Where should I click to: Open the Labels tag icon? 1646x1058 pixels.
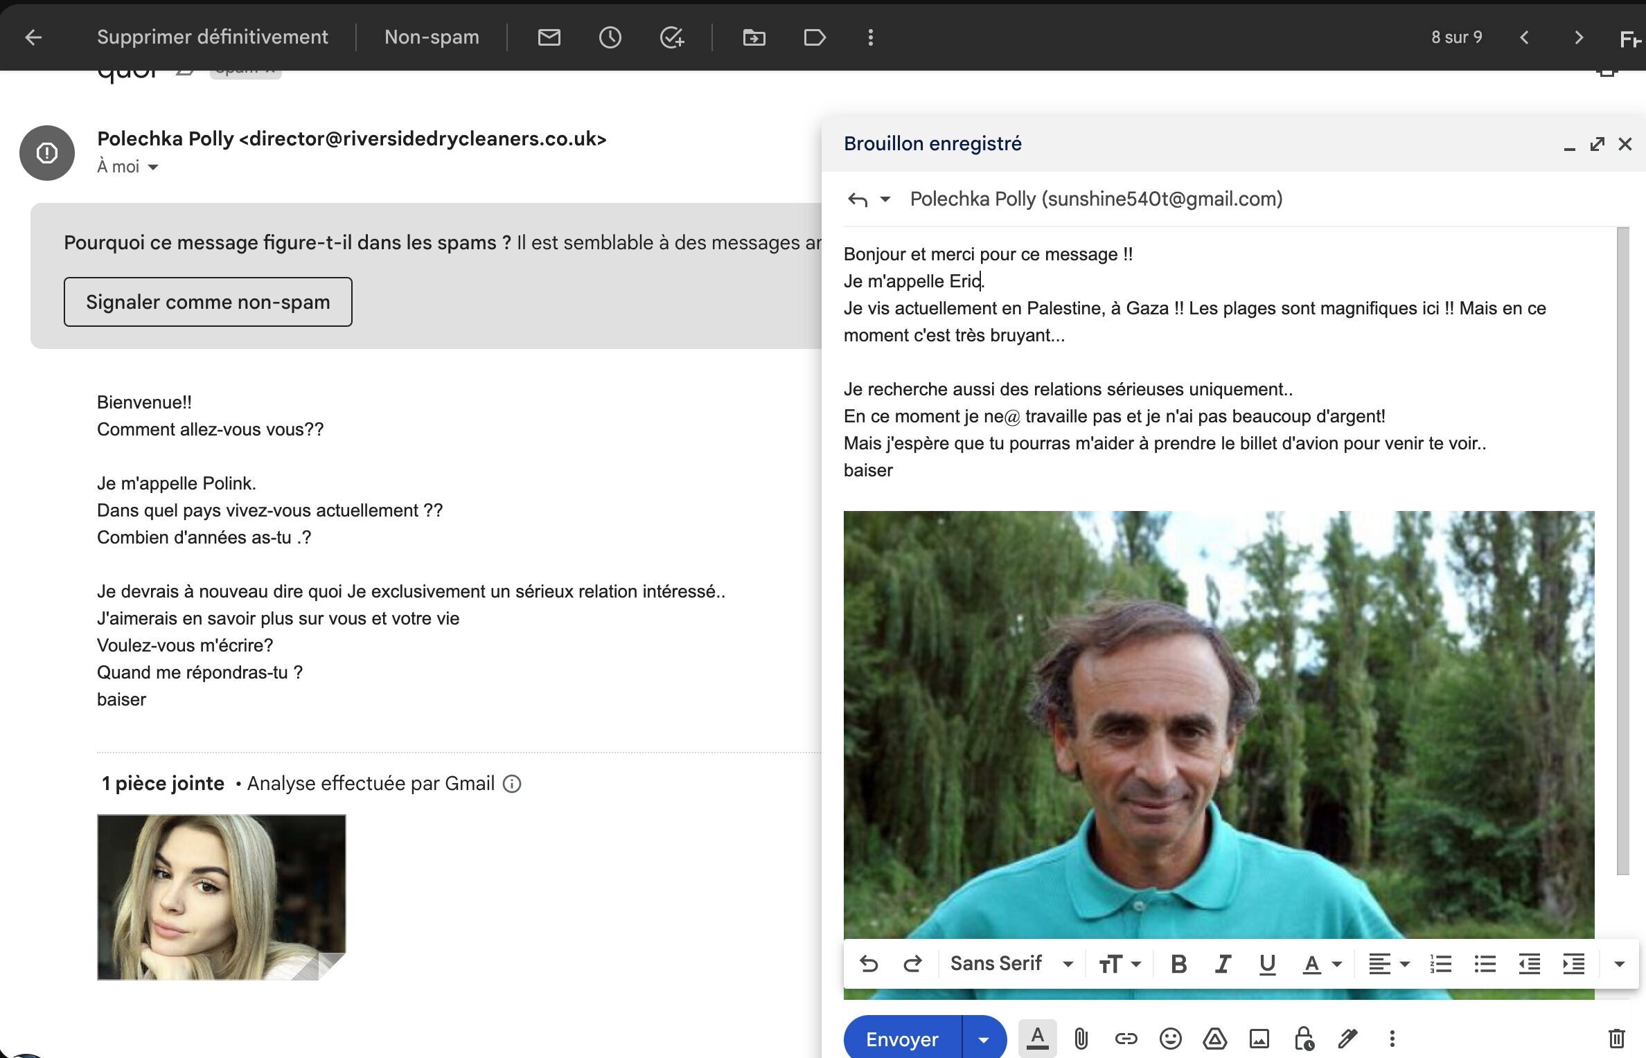coord(814,37)
